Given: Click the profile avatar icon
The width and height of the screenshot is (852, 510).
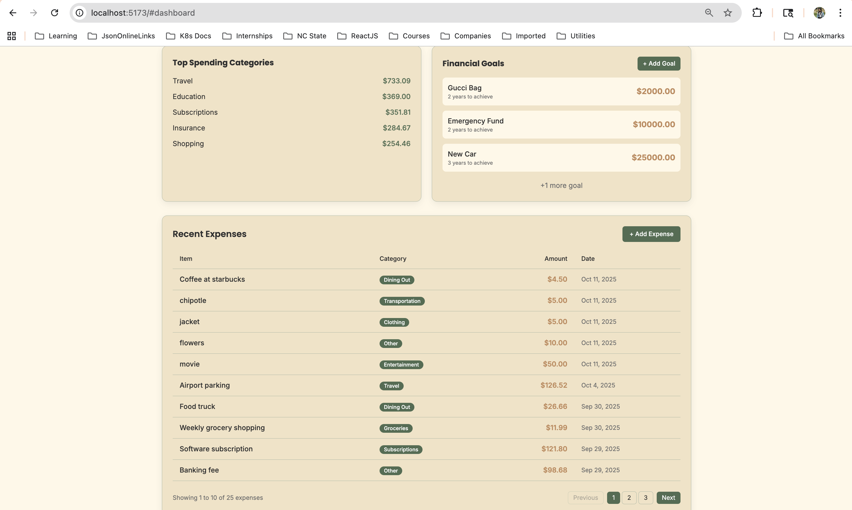Looking at the screenshot, I should 819,13.
